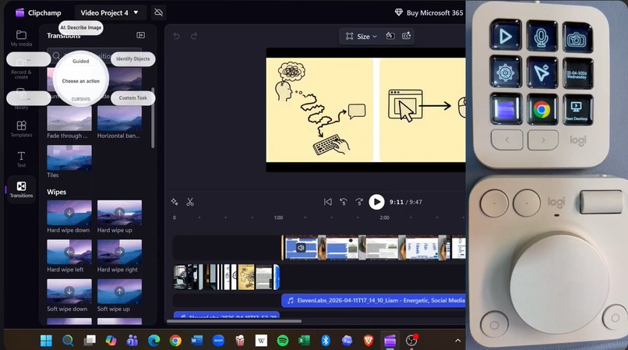Select the Hard wipe left transition
Image resolution: width=628 pixels, height=350 pixels.
point(69,253)
